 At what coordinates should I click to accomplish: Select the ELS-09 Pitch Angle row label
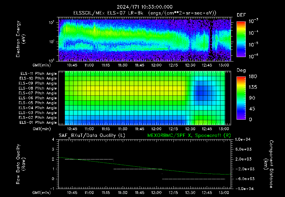click(x=38, y=83)
